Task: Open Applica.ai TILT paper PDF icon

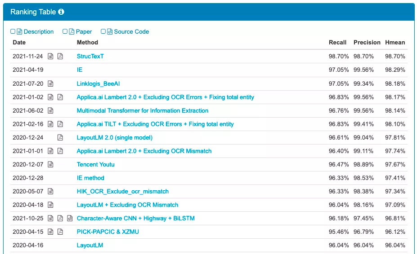Action: pos(60,124)
